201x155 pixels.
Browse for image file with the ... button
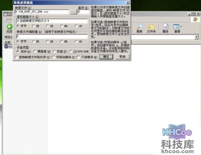(x=73, y=12)
